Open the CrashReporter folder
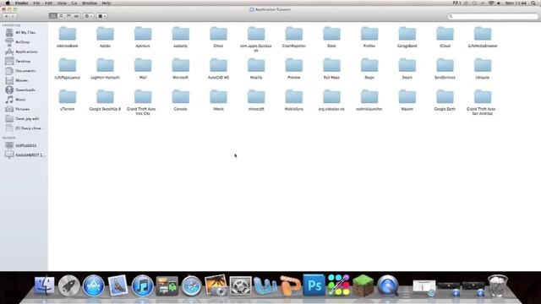 click(x=294, y=34)
